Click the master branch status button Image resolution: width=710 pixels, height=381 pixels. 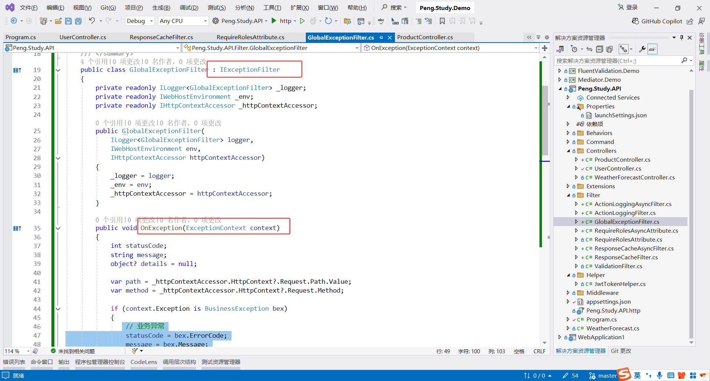pyautogui.click(x=603, y=375)
